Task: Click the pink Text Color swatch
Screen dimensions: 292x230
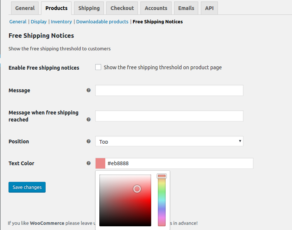Action: [x=100, y=163]
